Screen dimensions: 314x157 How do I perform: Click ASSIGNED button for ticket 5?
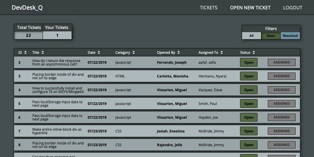click(x=282, y=103)
